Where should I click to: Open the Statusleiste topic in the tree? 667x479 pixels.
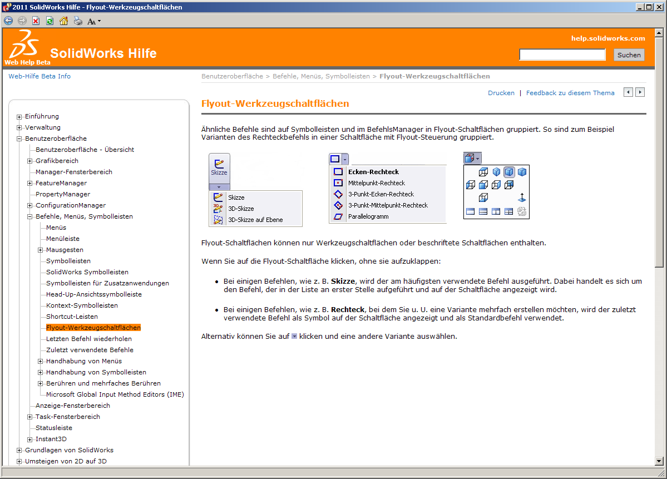point(54,427)
